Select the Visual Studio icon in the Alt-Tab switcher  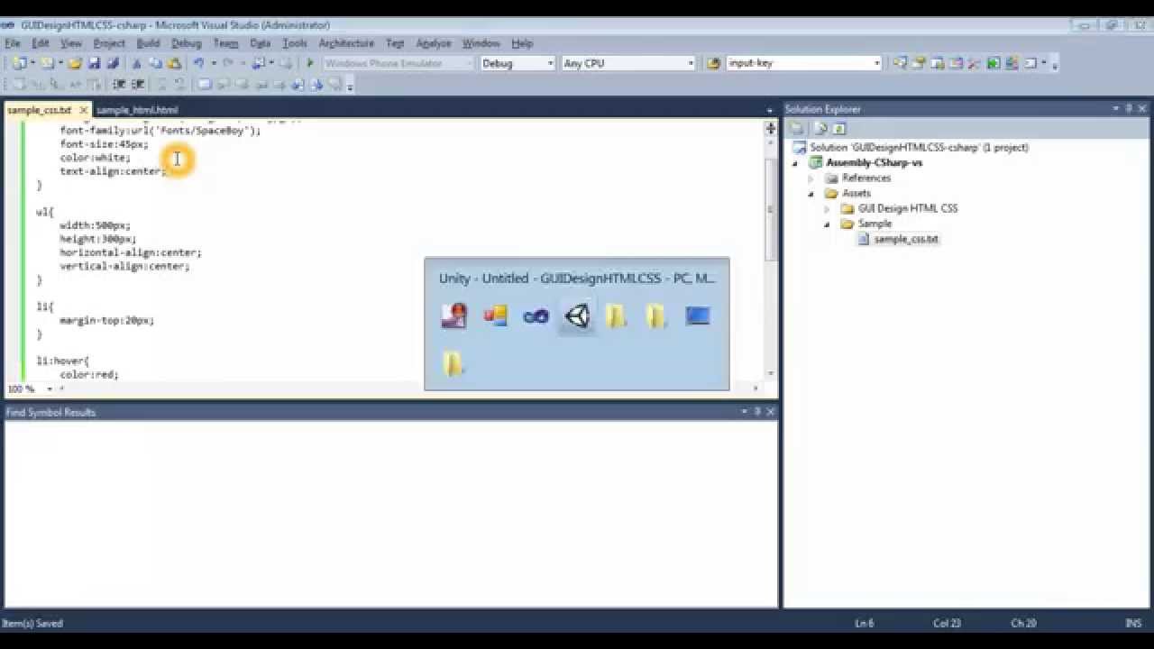point(536,315)
